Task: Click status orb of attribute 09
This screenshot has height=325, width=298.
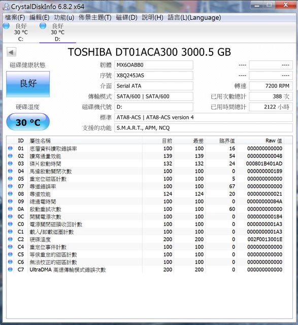Action: coord(10,201)
